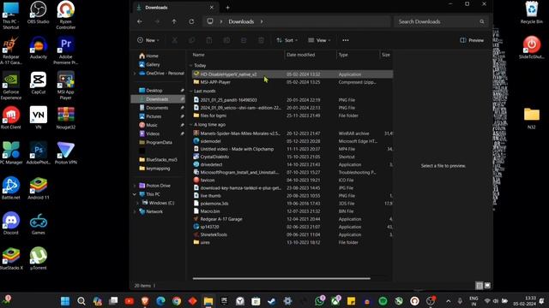The height and width of the screenshot is (308, 549).
Task: Open Steam from the taskbar
Action: [272, 301]
